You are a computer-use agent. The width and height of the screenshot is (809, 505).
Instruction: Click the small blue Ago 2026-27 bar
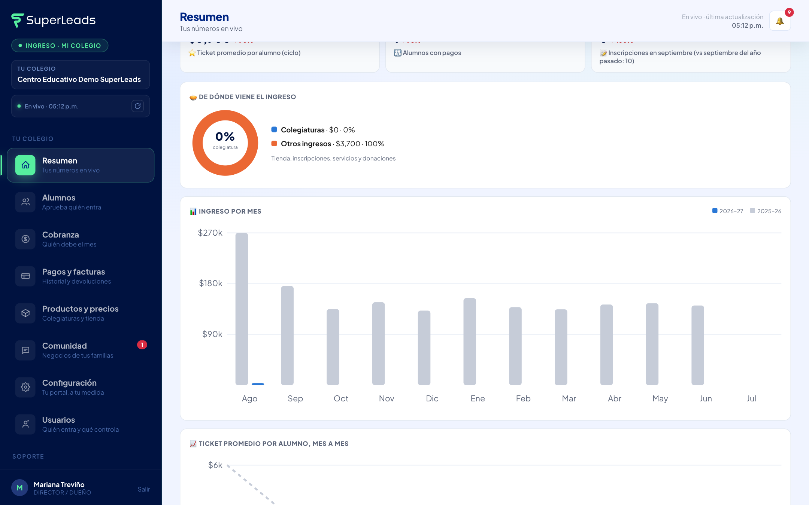(x=258, y=384)
